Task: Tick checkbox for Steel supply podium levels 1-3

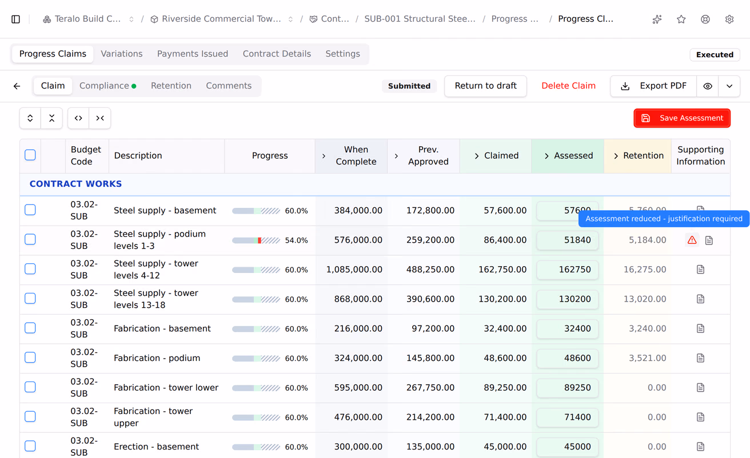Action: click(30, 239)
